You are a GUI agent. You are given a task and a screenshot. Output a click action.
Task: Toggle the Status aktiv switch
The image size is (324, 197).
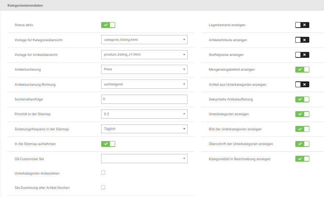click(108, 25)
